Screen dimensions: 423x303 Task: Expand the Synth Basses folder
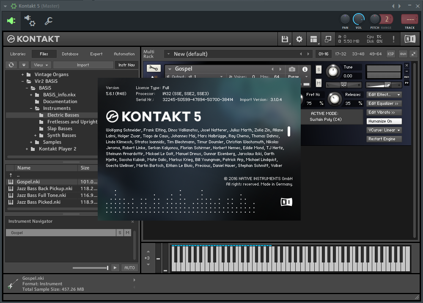(x=36, y=135)
